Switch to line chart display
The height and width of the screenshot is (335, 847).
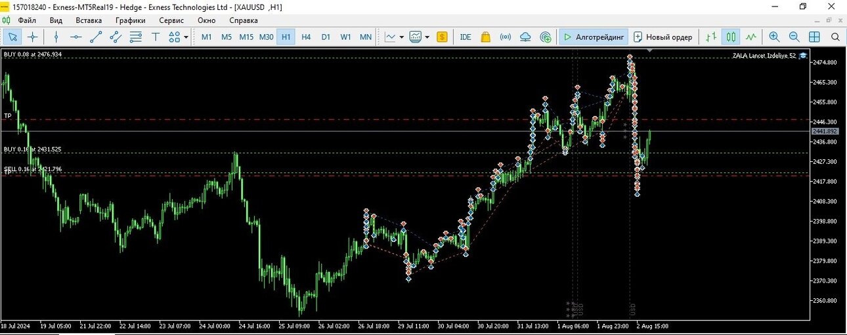(750, 37)
